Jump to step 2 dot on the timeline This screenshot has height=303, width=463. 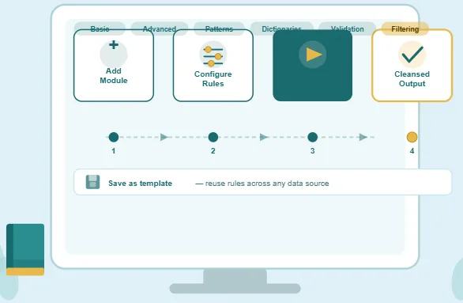click(213, 137)
